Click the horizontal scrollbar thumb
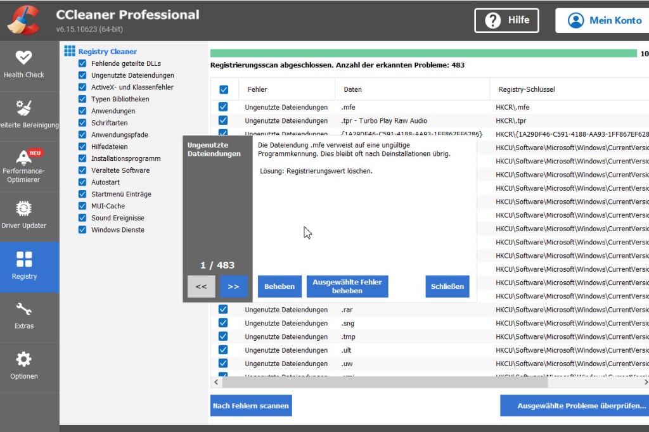 (385, 382)
